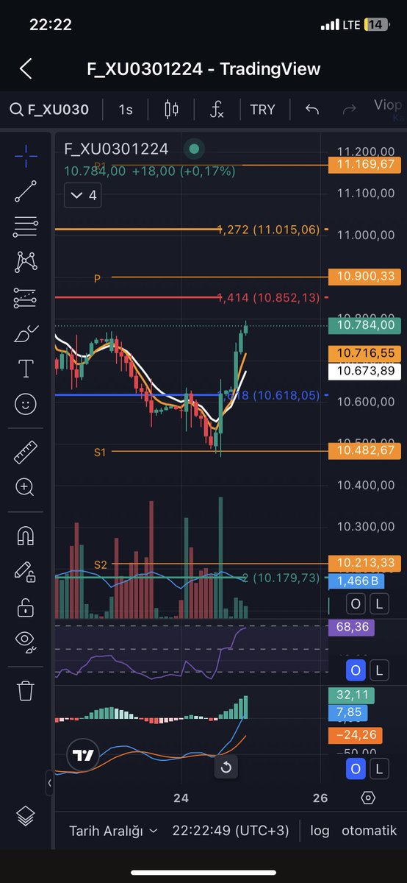Open the Tarih Aralığı date range menu

pyautogui.click(x=113, y=830)
